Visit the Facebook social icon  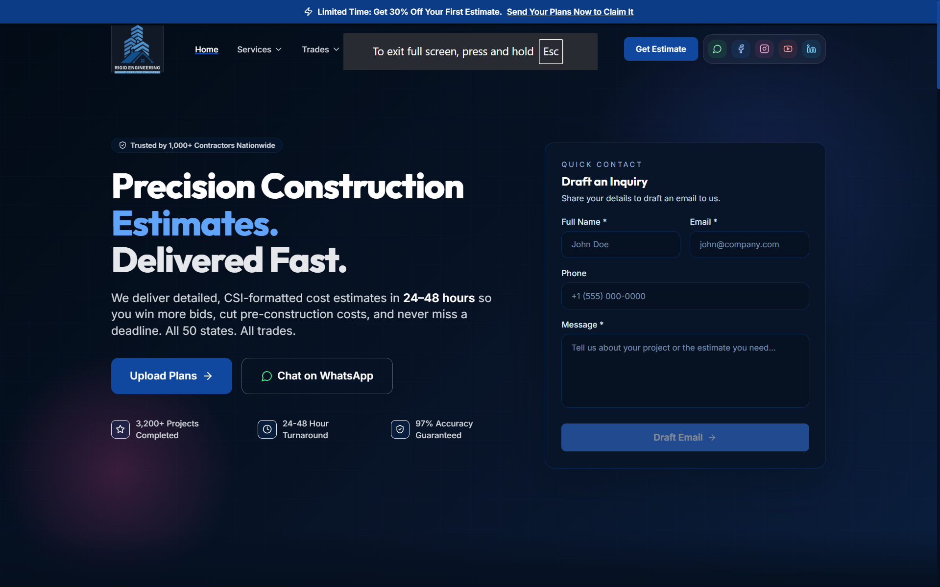click(x=741, y=49)
